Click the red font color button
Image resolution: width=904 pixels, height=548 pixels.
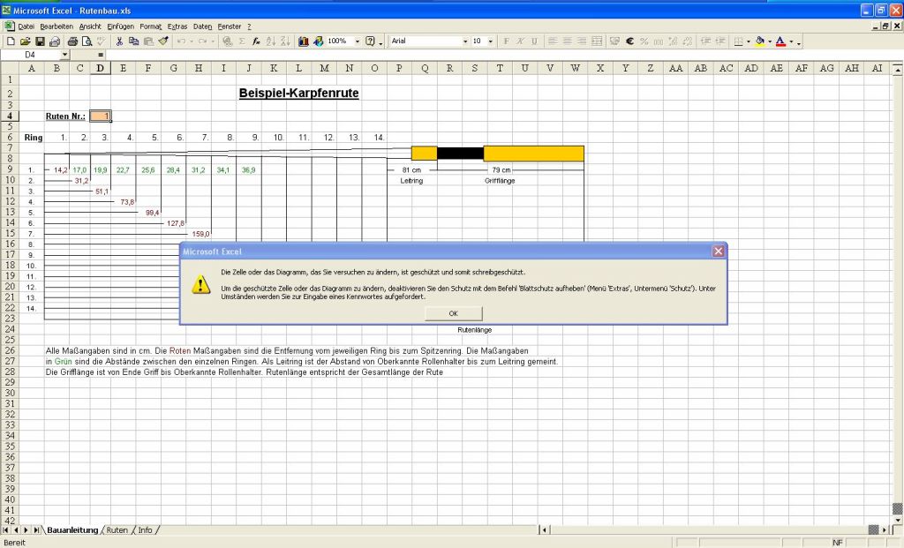click(x=780, y=41)
